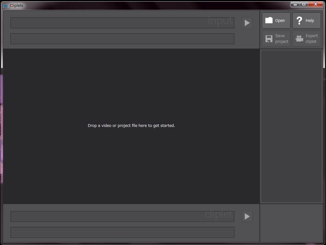
Task: Close the Cliplets window
Action: 316,4
